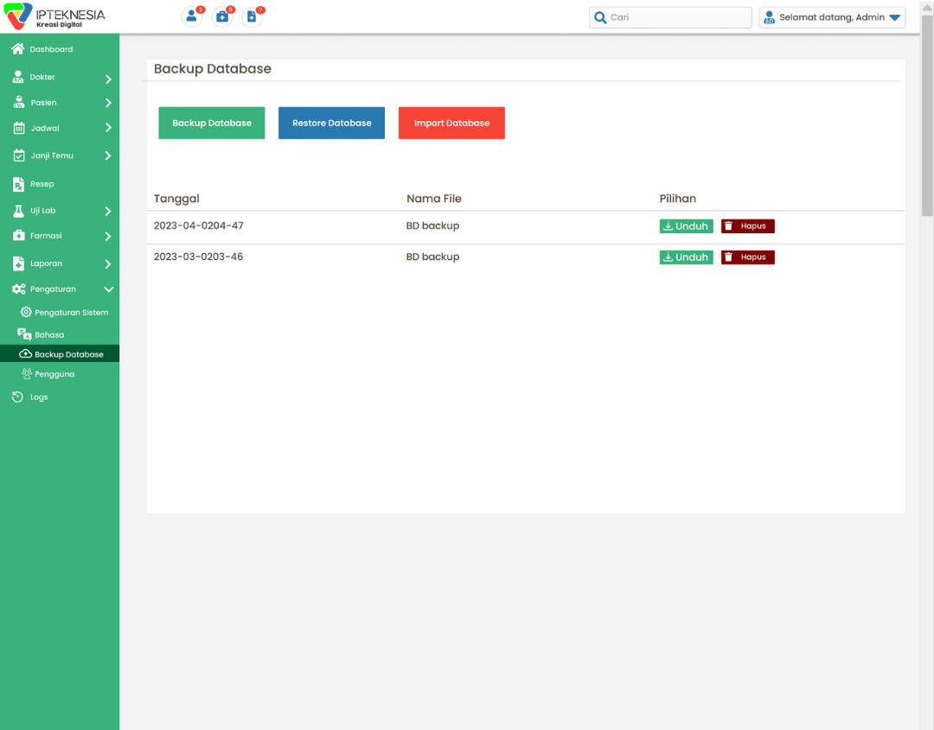
Task: Click the document notification icon with badge 7
Action: click(252, 16)
